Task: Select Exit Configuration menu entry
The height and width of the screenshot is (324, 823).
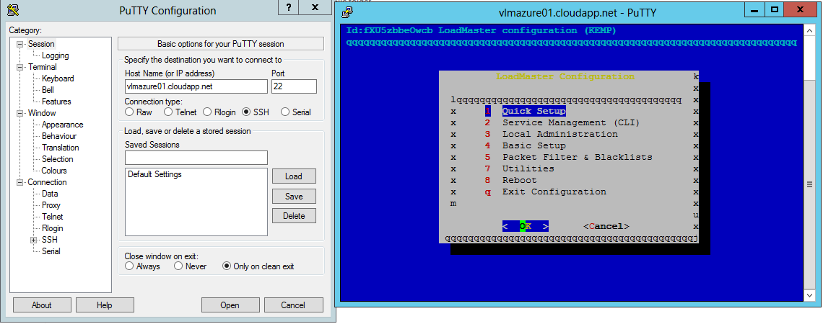Action: point(554,192)
